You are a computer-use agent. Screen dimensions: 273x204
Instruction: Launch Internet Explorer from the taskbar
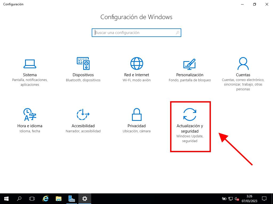click(x=46, y=198)
